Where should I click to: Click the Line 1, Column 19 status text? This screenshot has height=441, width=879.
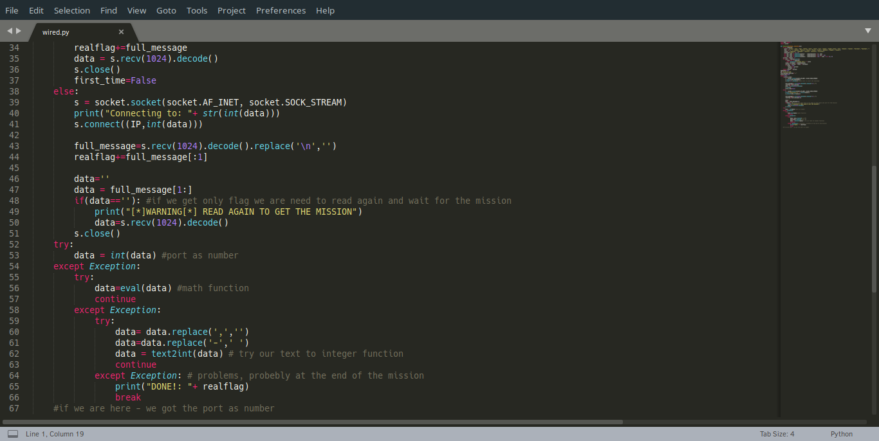coord(55,434)
